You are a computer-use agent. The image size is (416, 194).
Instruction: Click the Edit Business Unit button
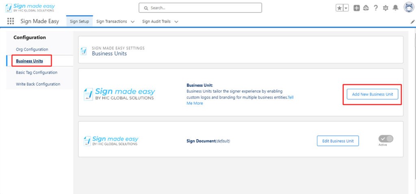[338, 141]
